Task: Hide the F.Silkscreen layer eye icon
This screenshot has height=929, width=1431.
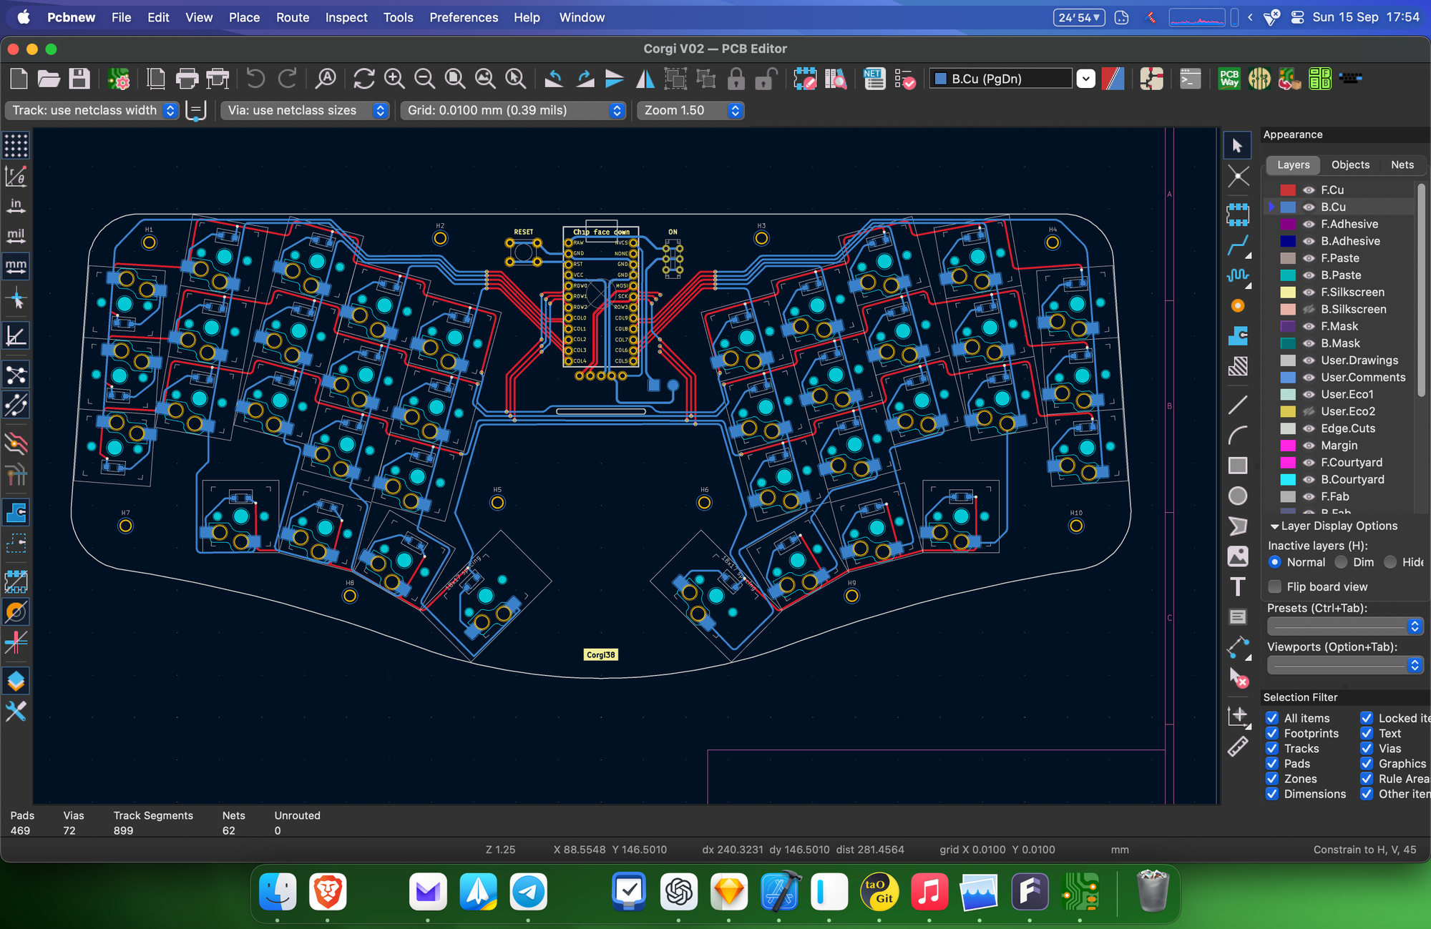Action: [1309, 293]
